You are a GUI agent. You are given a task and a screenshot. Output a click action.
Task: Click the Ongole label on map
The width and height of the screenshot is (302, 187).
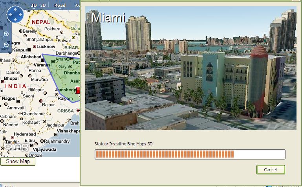[36, 155]
